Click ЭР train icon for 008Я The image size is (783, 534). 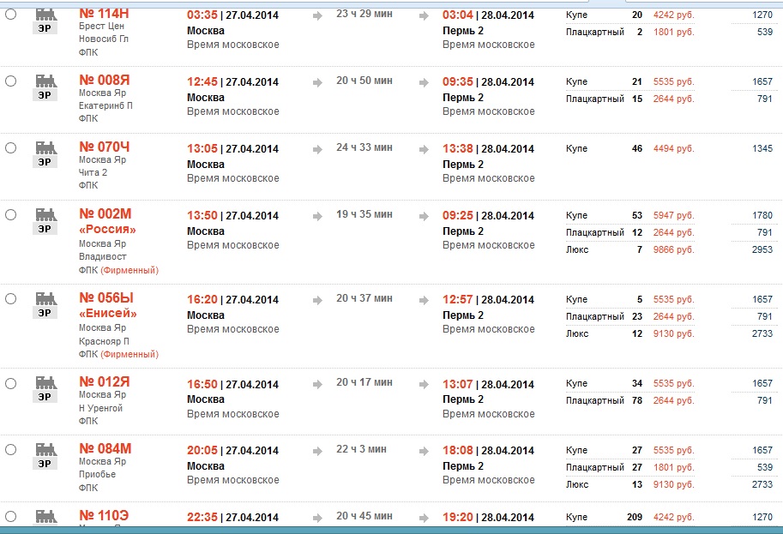(x=45, y=87)
